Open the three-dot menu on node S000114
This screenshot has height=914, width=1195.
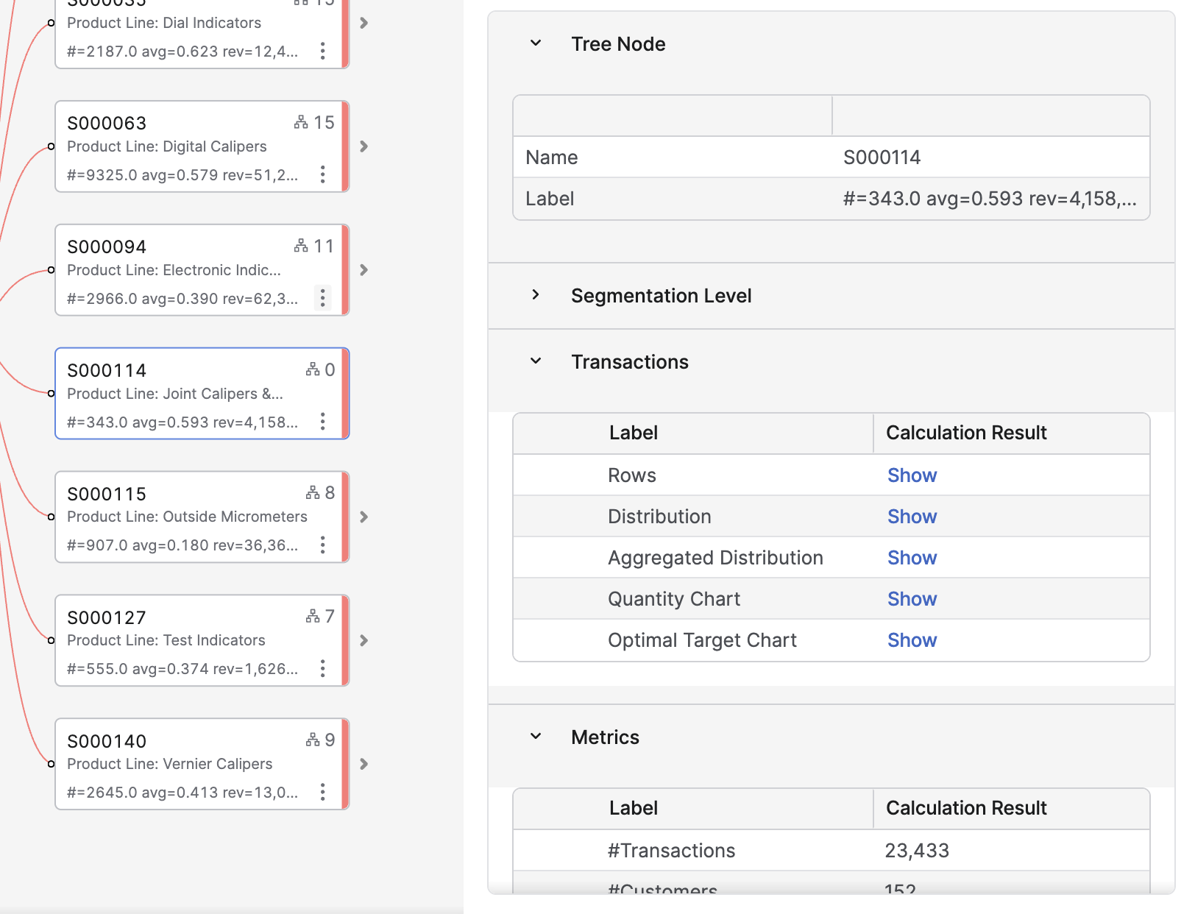(322, 422)
